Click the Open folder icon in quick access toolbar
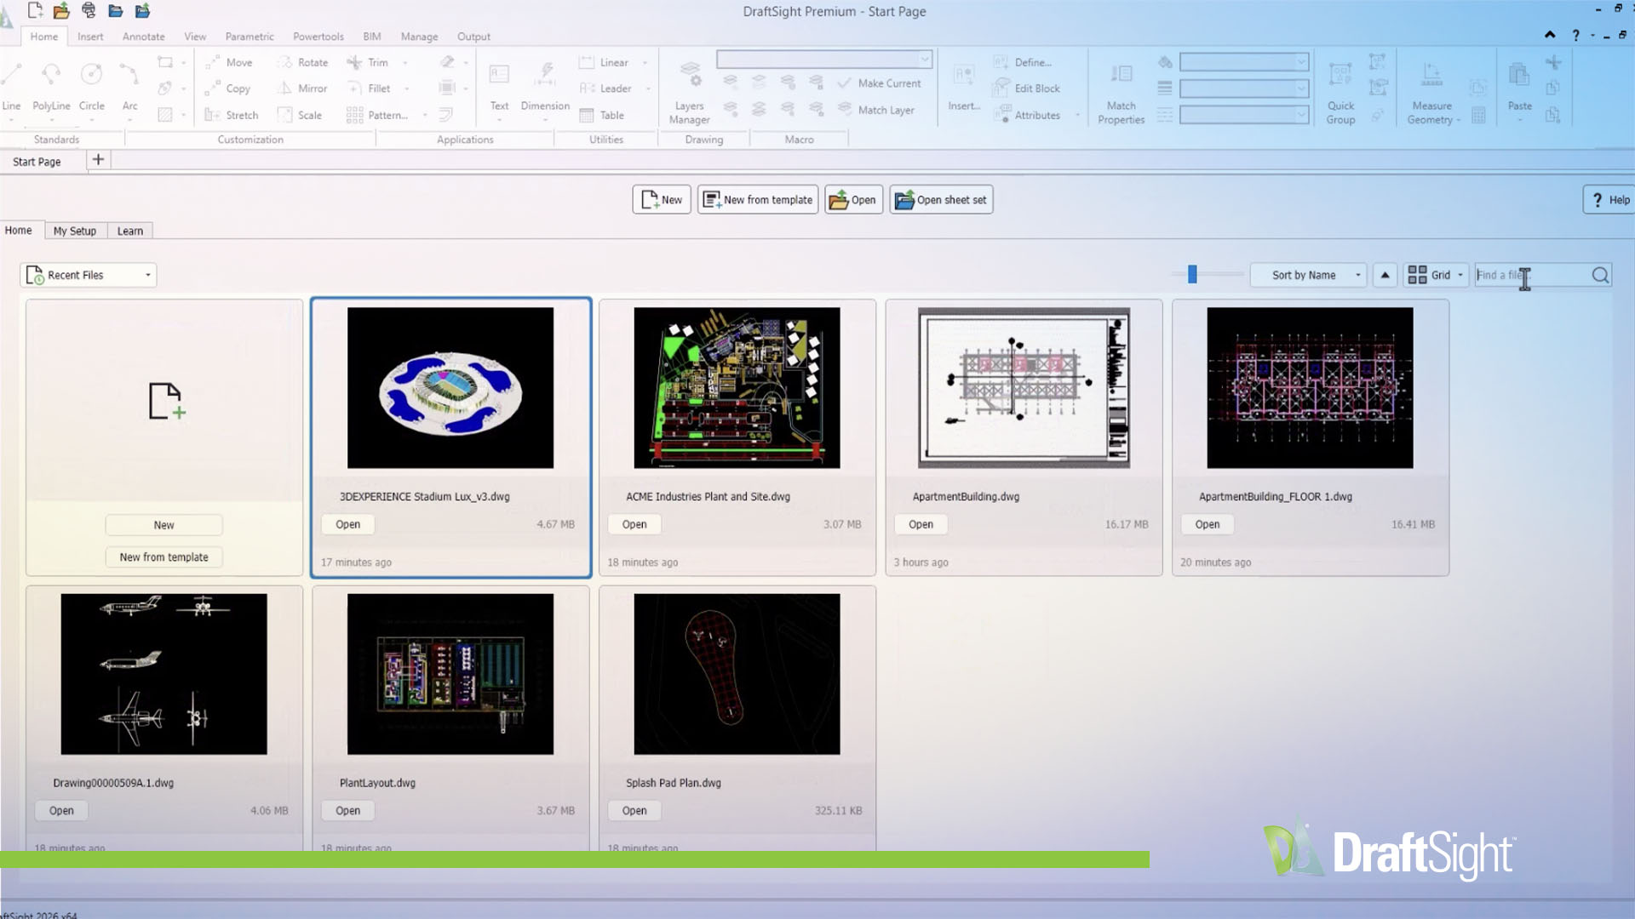Image resolution: width=1635 pixels, height=919 pixels. [x=61, y=11]
